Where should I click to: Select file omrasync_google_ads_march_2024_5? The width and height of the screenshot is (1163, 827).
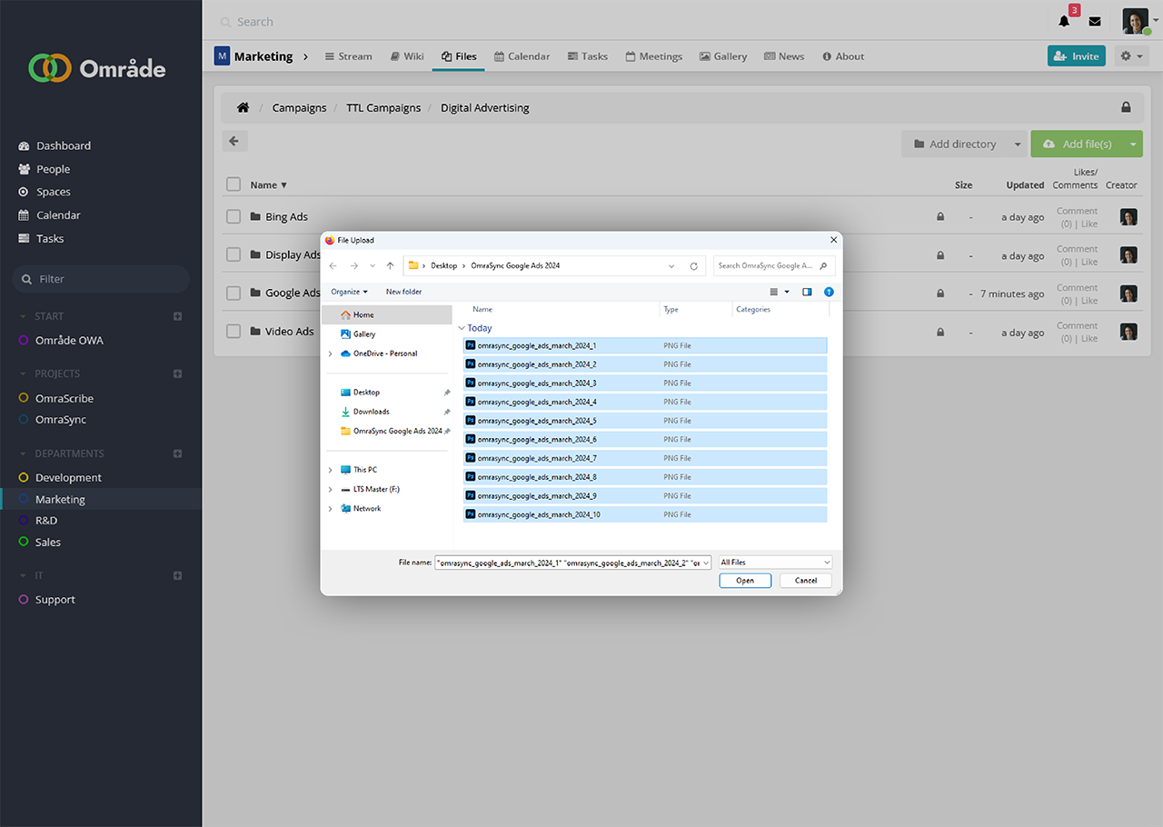click(x=537, y=421)
